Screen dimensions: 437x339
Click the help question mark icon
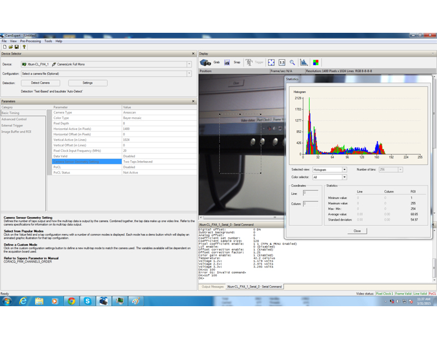(24, 47)
